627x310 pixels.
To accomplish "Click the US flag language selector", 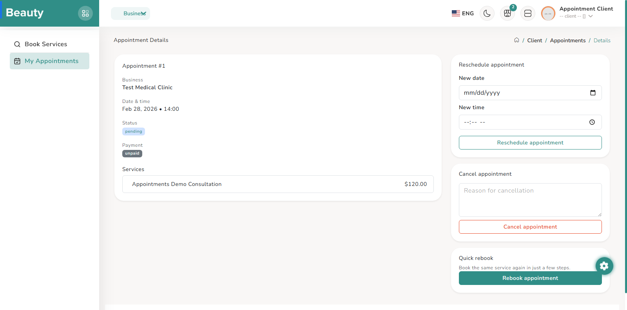I will click(x=455, y=13).
